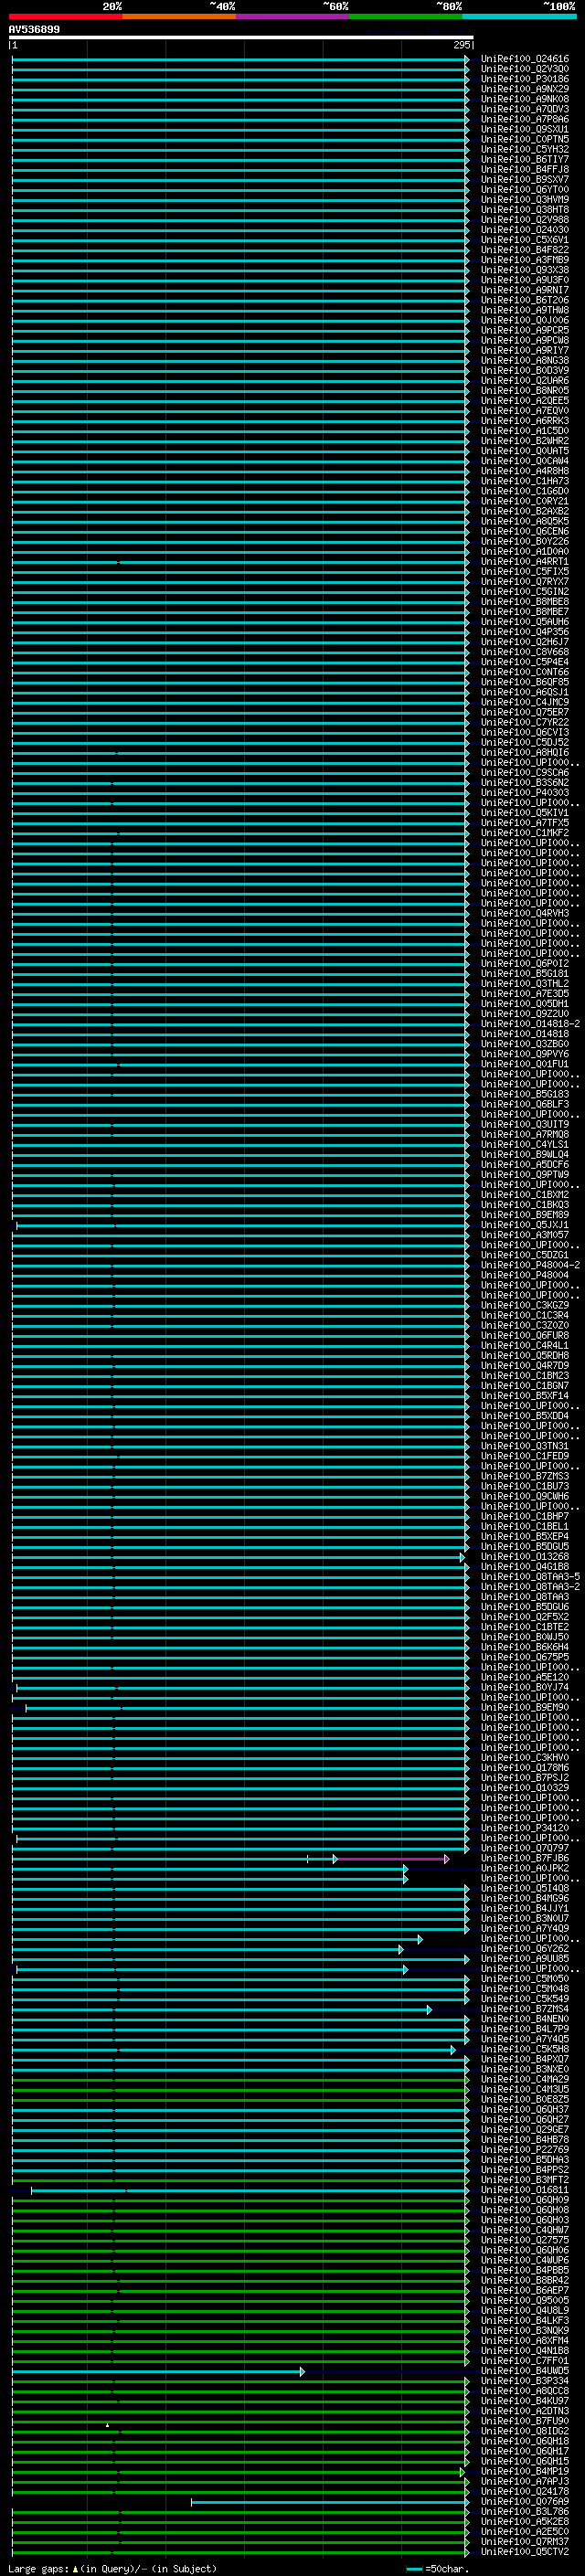Screen dimensions: 585x2576
Task: Select label UniRef100_B7FJB6
Action: pyautogui.click(x=525, y=1858)
